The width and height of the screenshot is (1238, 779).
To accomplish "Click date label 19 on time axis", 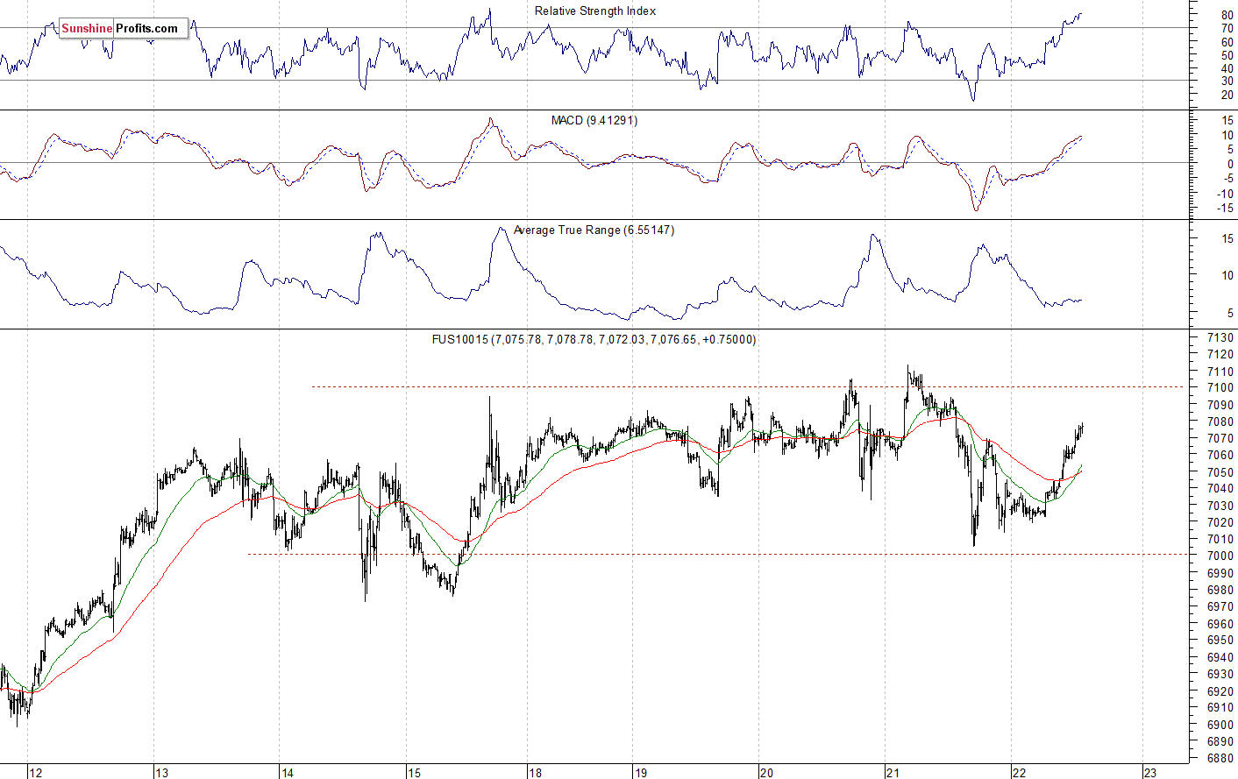I will 641,772.
